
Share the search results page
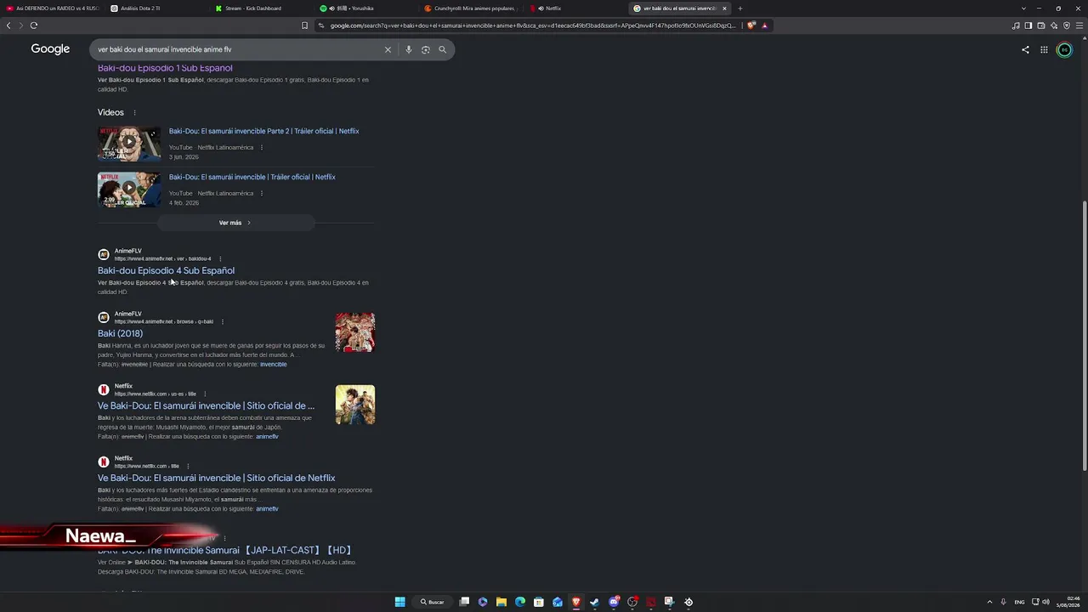pyautogui.click(x=1025, y=49)
